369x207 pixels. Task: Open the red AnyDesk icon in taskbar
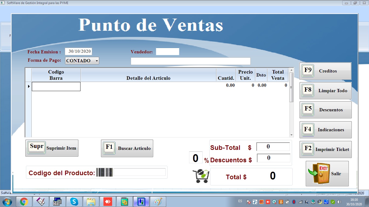click(108, 202)
